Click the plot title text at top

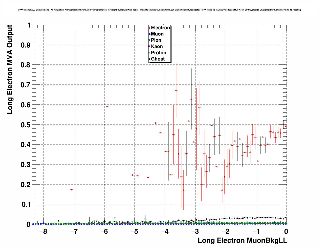(159, 10)
